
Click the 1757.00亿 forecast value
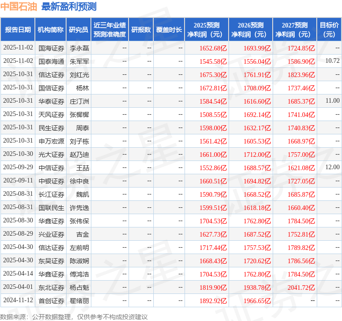301,155
